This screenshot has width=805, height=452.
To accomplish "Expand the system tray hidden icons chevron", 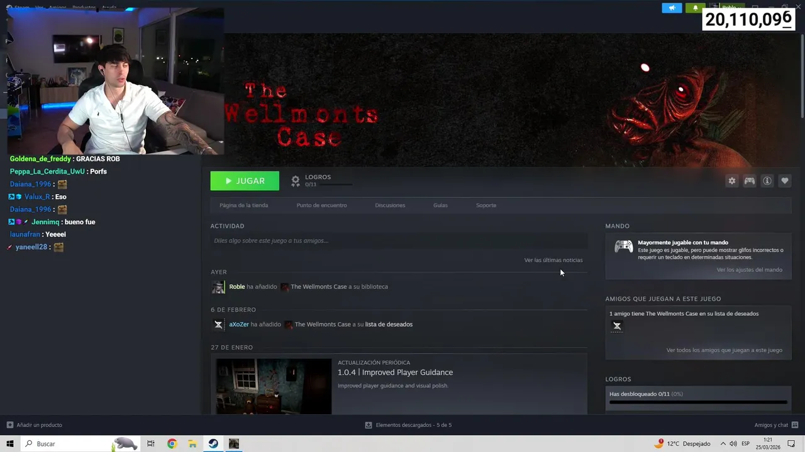I will [723, 444].
